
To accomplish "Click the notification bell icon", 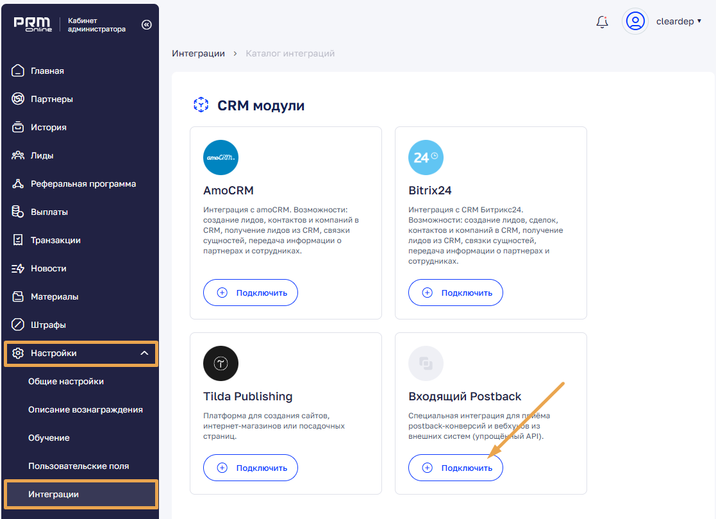I will tap(602, 22).
